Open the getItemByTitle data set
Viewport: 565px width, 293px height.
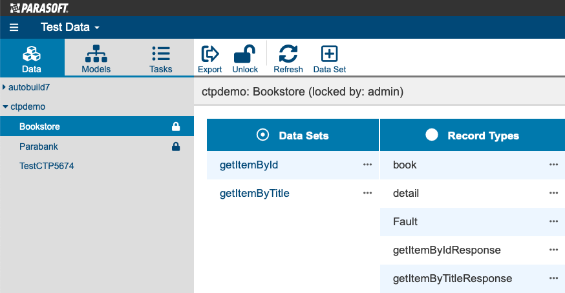click(255, 194)
